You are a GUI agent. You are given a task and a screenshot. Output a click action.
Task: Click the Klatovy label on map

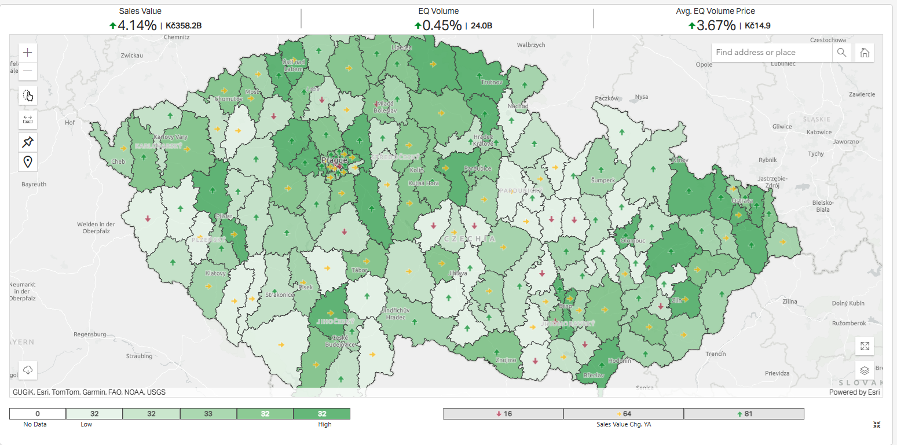215,273
